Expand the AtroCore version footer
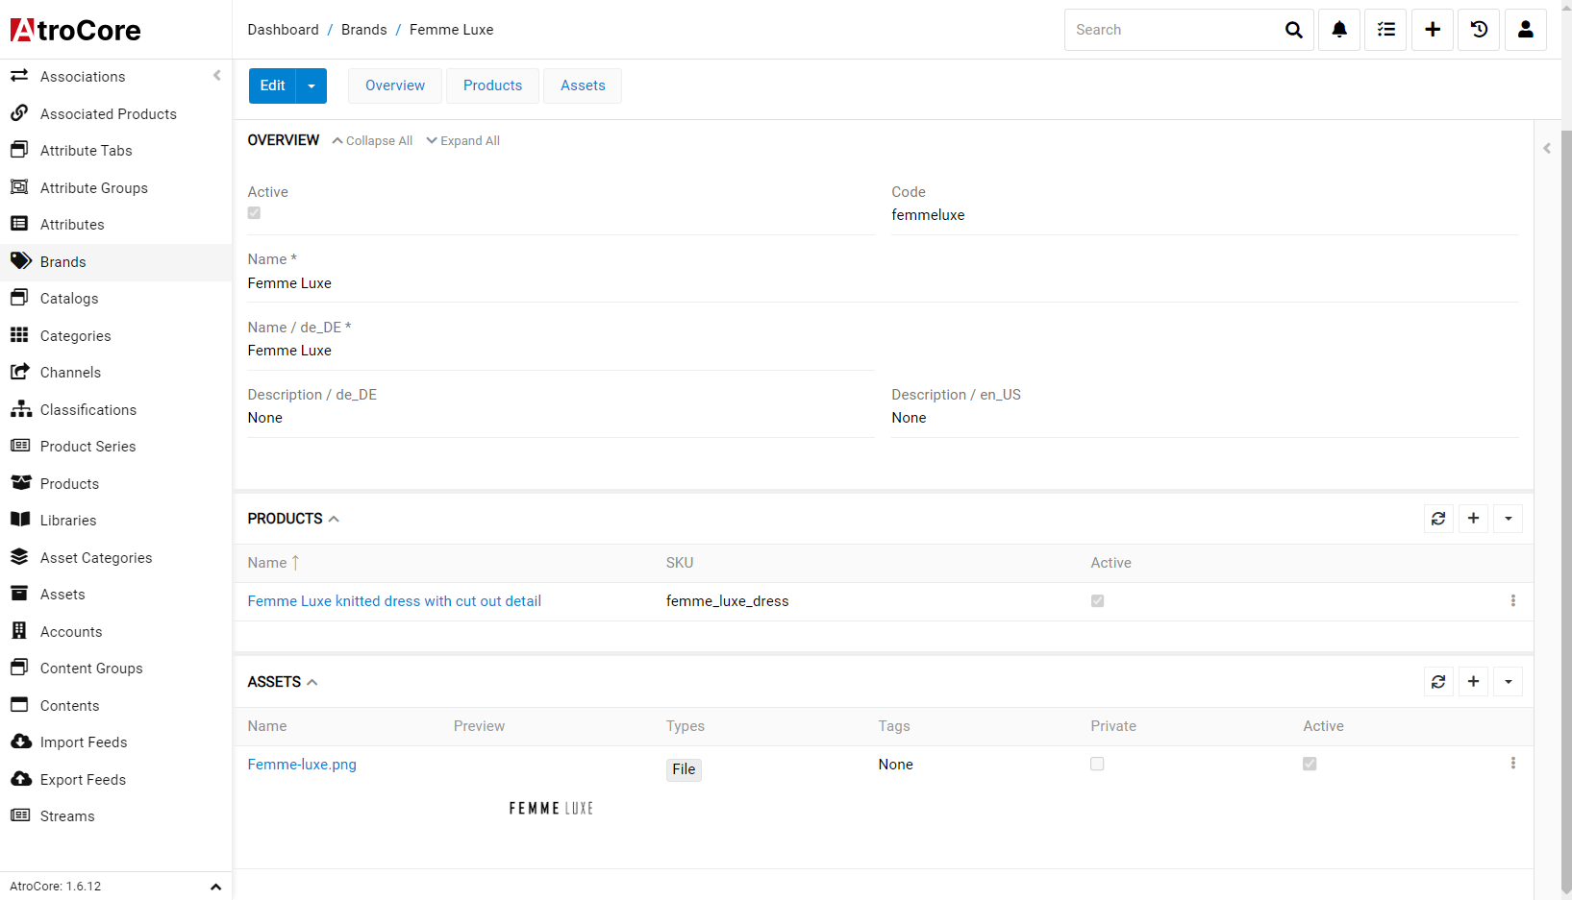Image resolution: width=1572 pixels, height=900 pixels. pyautogui.click(x=215, y=887)
